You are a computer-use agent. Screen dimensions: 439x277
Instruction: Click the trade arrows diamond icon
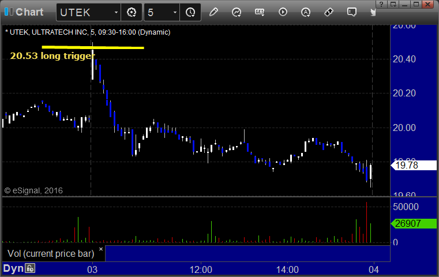pyautogui.click(x=329, y=12)
